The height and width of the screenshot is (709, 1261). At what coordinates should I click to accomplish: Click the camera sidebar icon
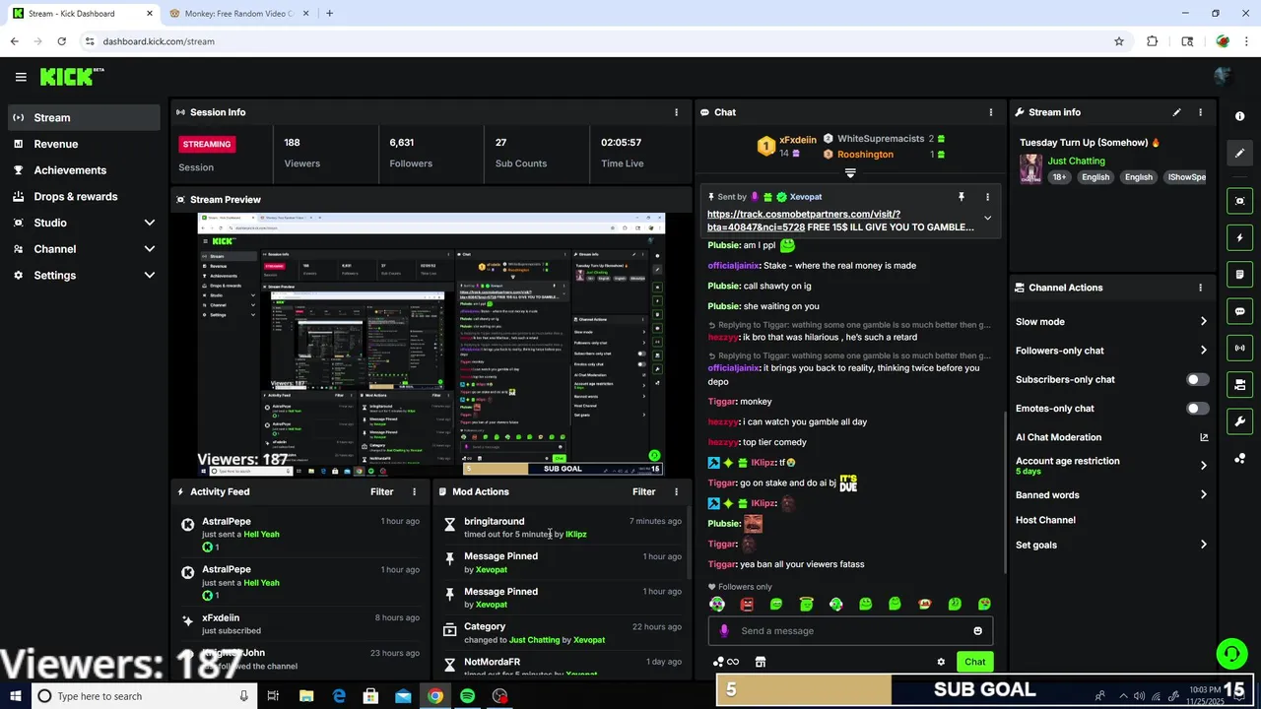[1239, 385]
